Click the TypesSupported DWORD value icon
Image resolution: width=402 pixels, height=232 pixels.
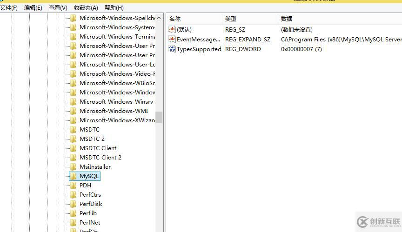(x=172, y=49)
